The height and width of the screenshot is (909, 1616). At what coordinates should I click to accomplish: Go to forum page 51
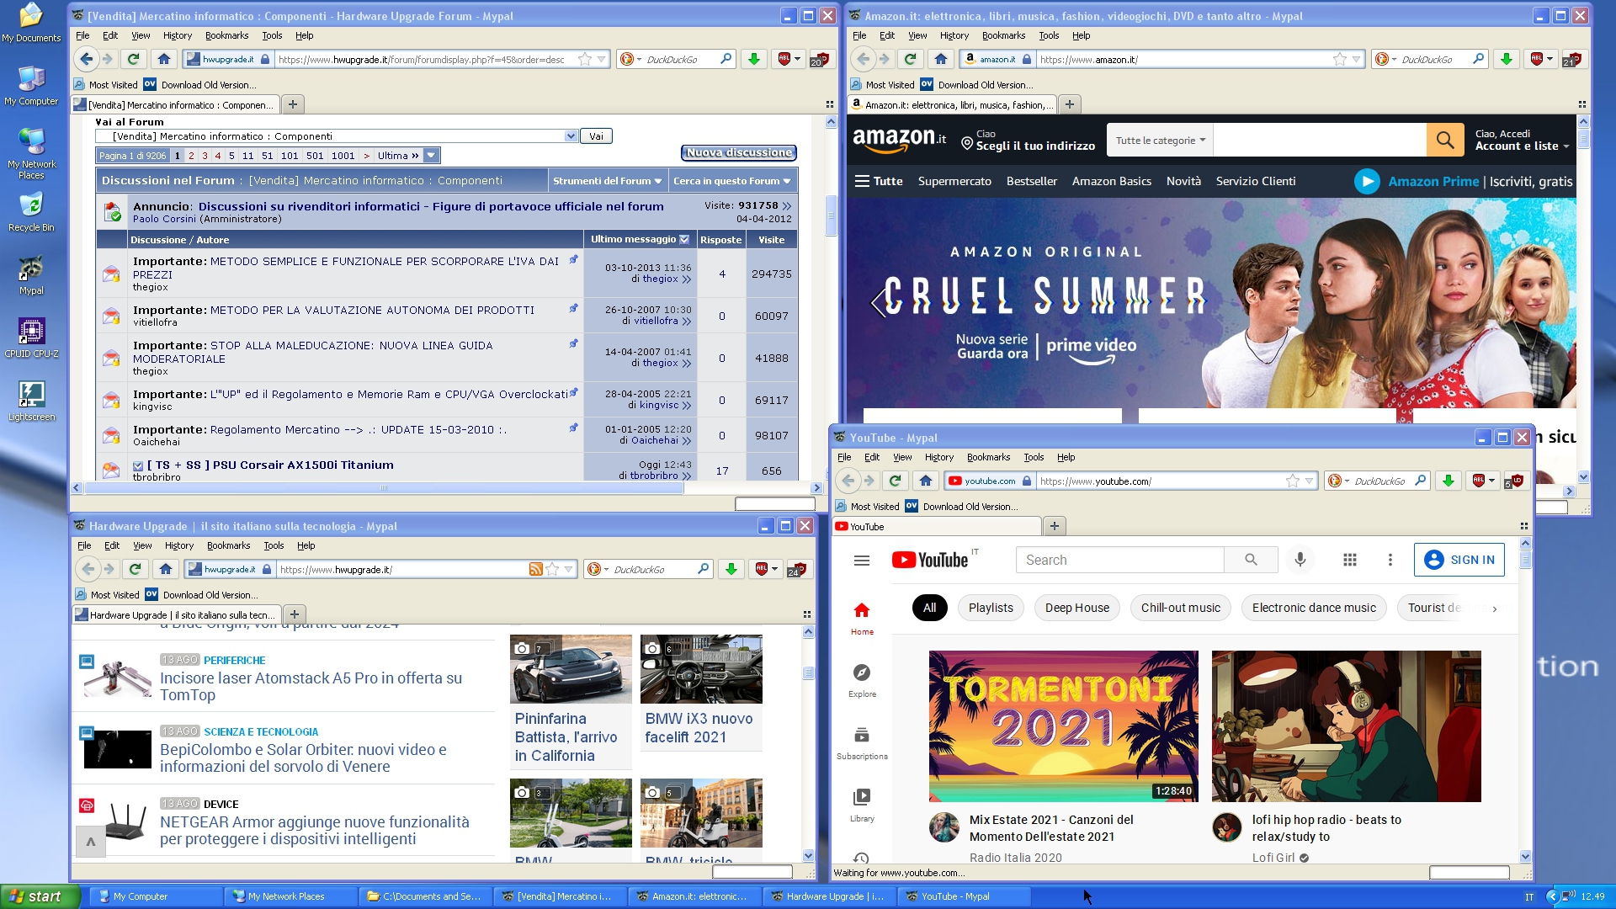267,156
